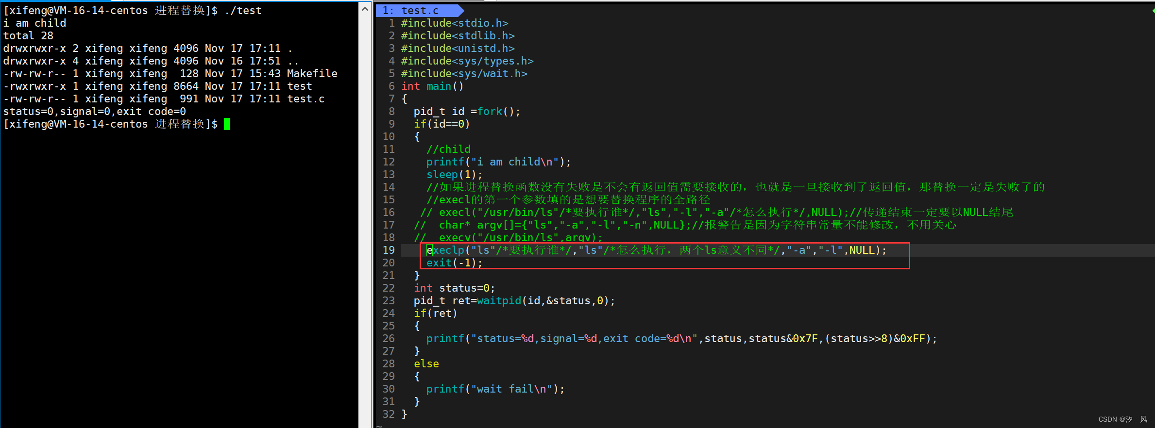Click line number 32 in gutter
This screenshot has height=428, width=1155.
[389, 414]
